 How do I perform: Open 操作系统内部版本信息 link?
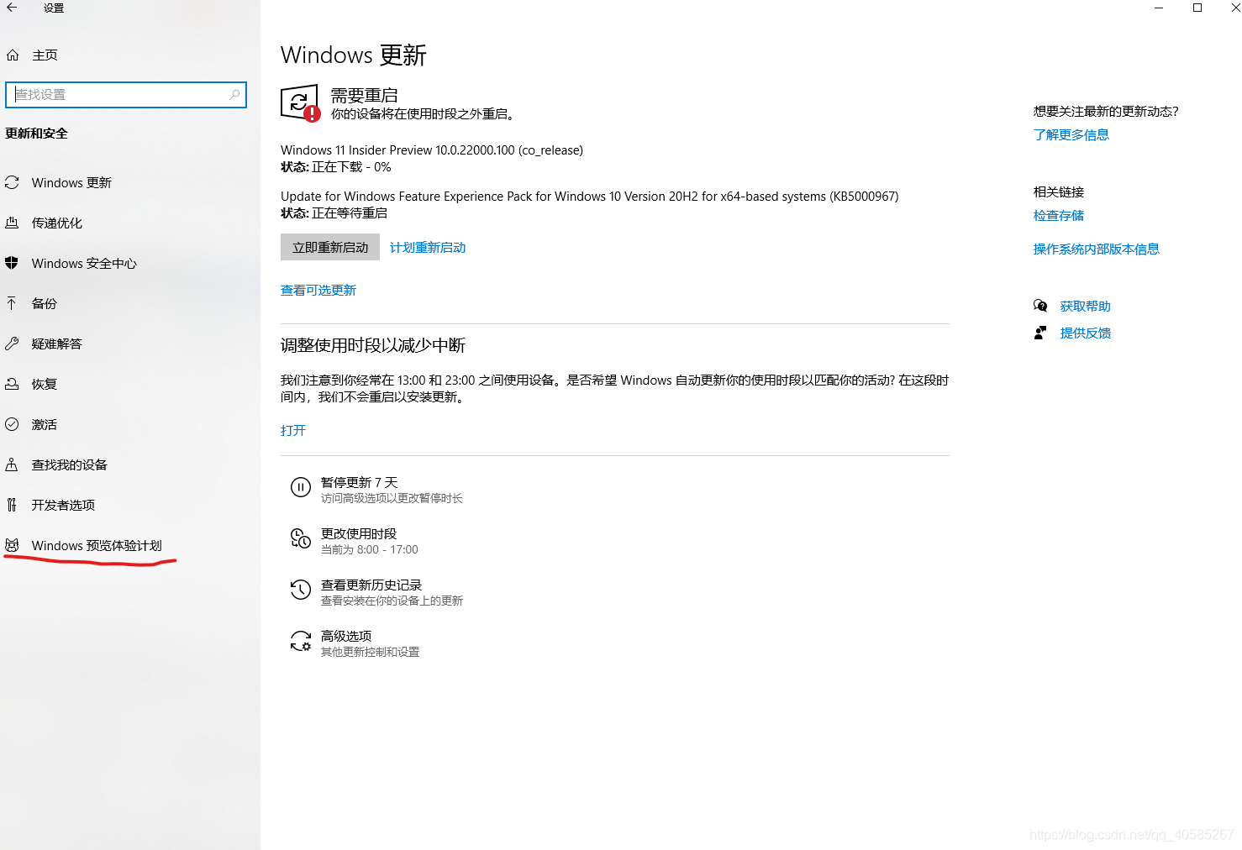pos(1097,249)
